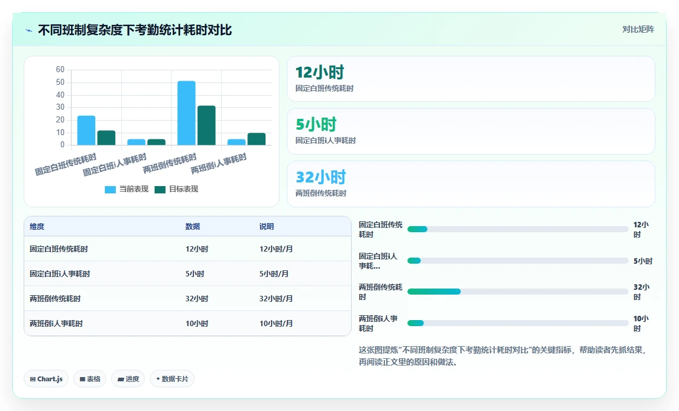Select the 5小时 固定白班i人事耗时 card
679x411 pixels.
[x=470, y=131]
